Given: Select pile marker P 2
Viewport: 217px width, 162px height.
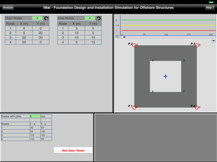Looking at the screenshot, I should [134, 45].
